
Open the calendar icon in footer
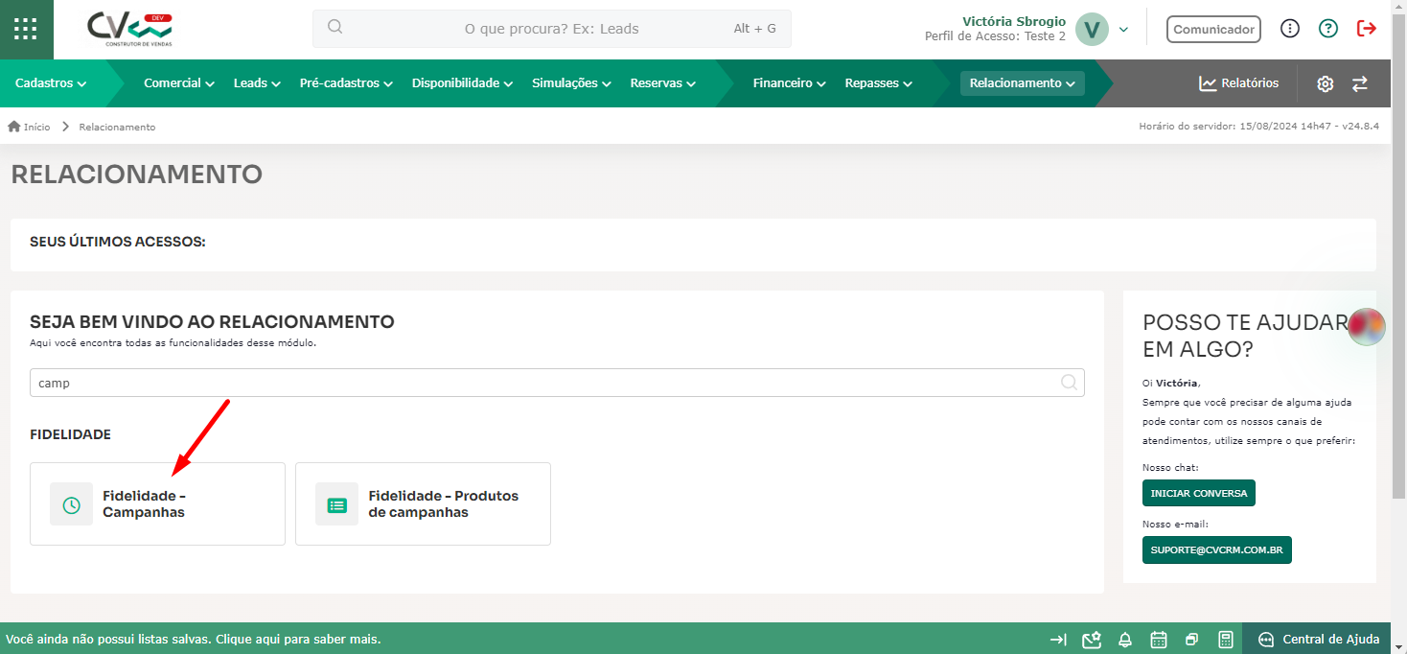(x=1158, y=640)
